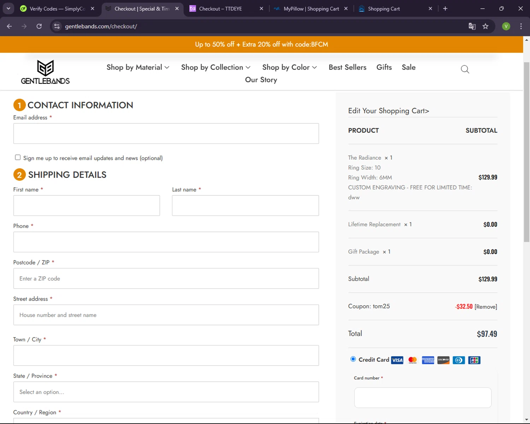Viewport: 530px width, 424px height.
Task: Open the Chrome profile avatar
Action: 506,26
